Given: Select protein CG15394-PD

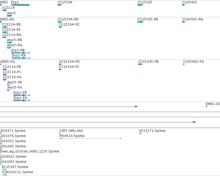Looking at the screenshot, I should tap(69, 62).
